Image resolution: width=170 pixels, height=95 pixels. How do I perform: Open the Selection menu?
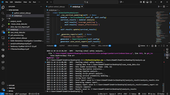coord(18,2)
